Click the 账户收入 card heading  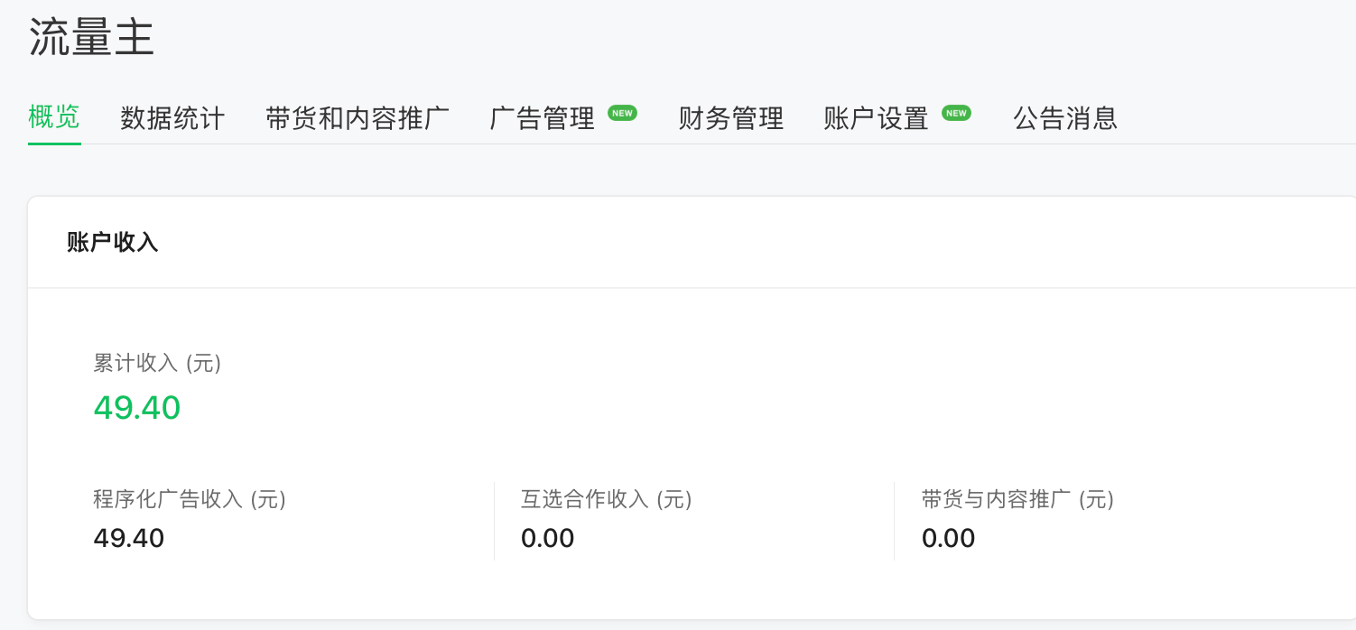pos(113,242)
